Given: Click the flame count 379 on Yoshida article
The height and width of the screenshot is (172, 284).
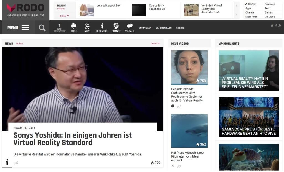Looking at the screenshot, I should click(x=156, y=163).
